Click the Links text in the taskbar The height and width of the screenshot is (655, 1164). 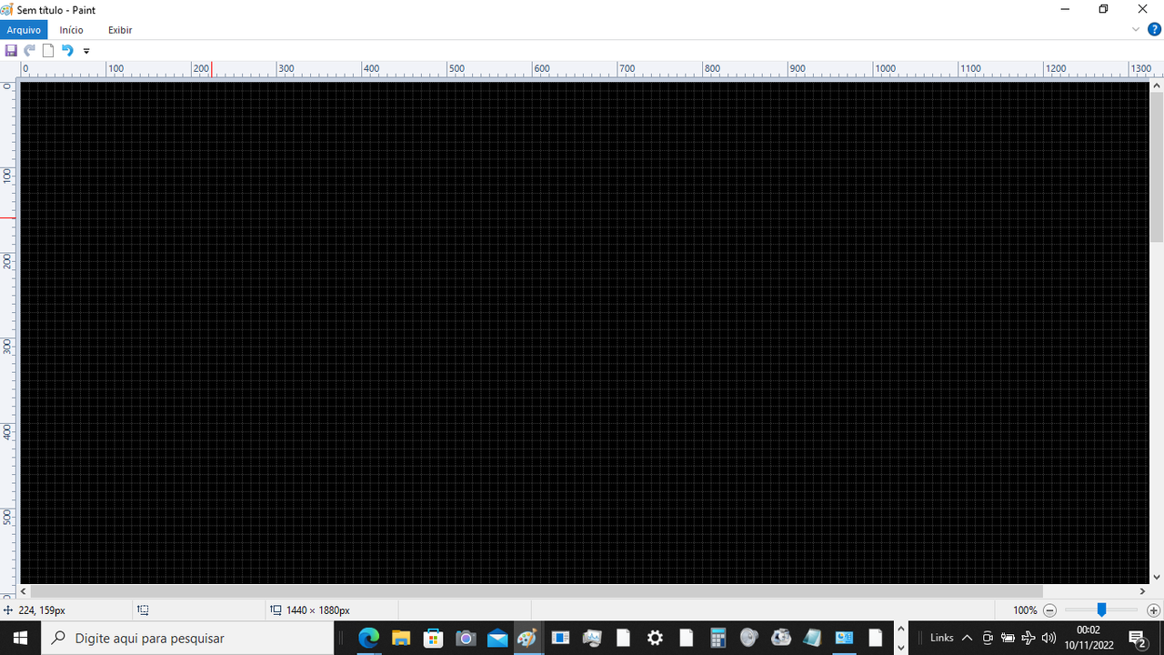pyautogui.click(x=941, y=638)
